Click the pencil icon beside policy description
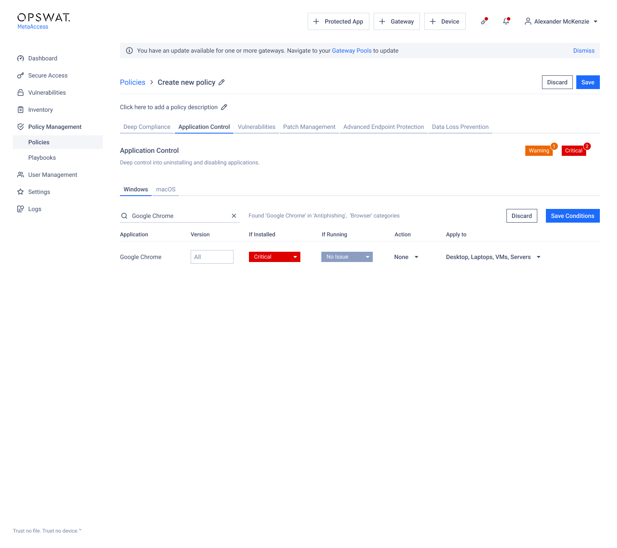 224,107
